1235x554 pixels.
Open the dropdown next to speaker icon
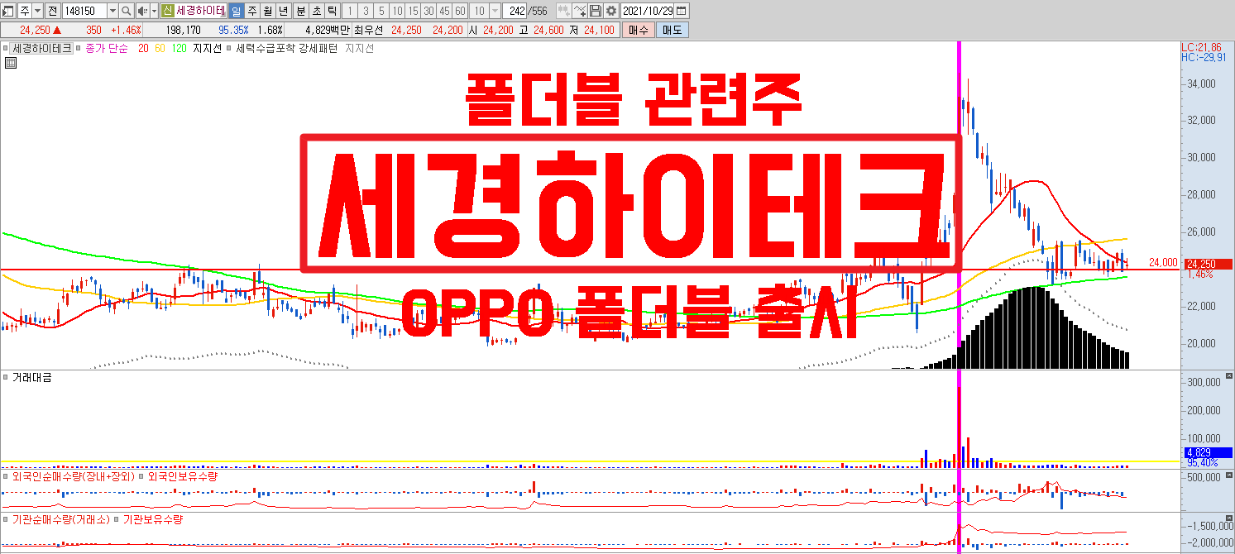coord(154,11)
